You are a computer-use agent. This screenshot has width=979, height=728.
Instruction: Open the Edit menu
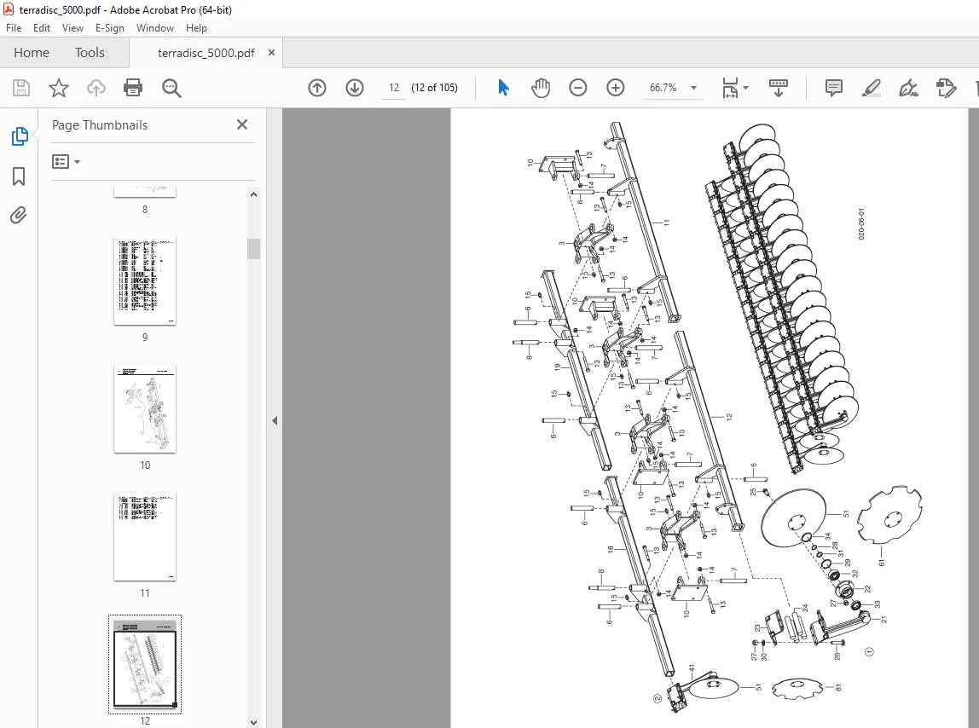click(42, 28)
